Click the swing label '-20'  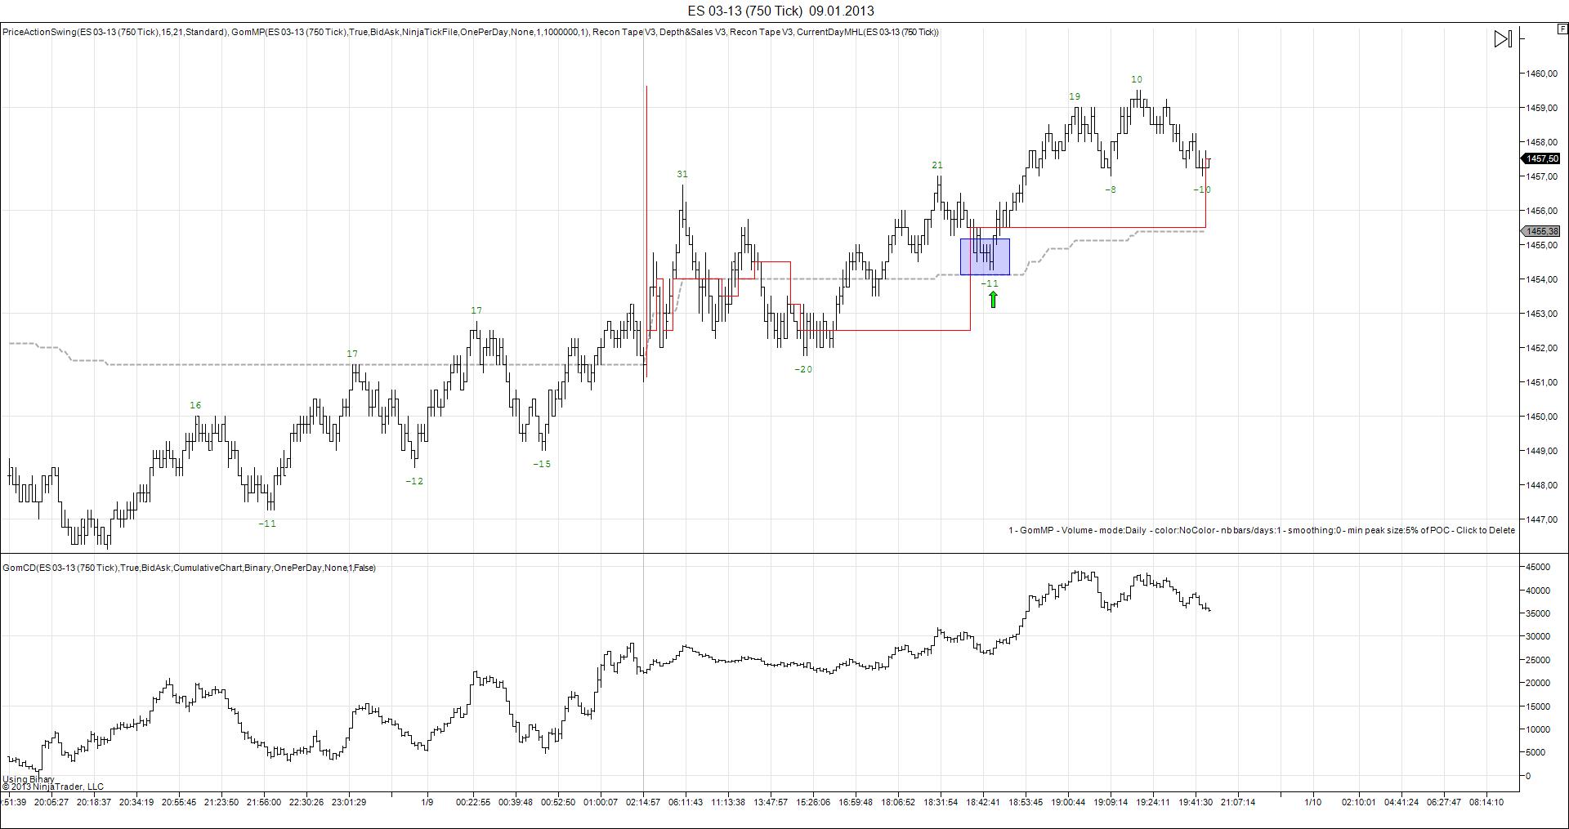803,369
